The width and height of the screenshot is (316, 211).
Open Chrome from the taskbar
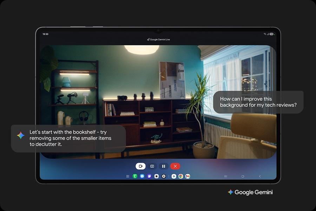[x=181, y=176]
